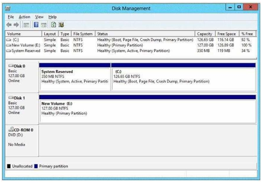
Task: Click the Back arrow toolbar icon
Action: click(9, 25)
